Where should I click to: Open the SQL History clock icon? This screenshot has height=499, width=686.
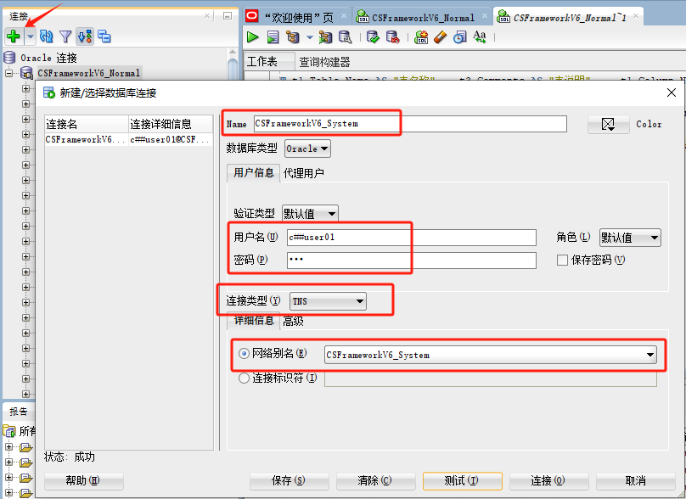tap(460, 37)
